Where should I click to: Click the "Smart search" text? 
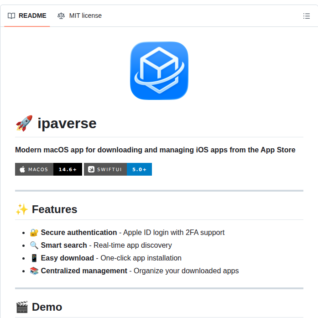coord(64,245)
